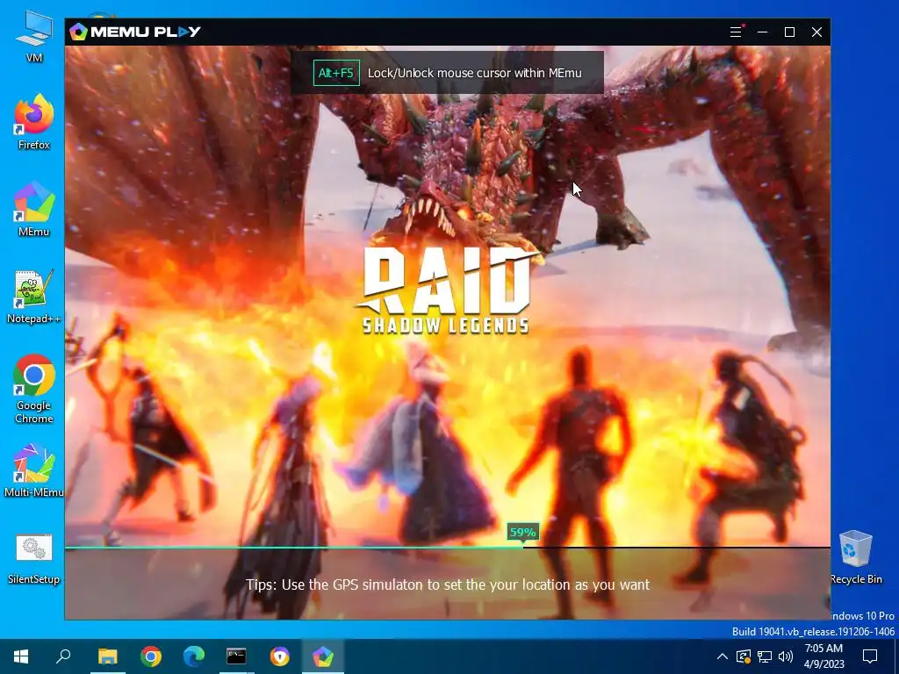This screenshot has height=674, width=899.
Task: Click the 59% loading progress label
Action: pyautogui.click(x=522, y=532)
